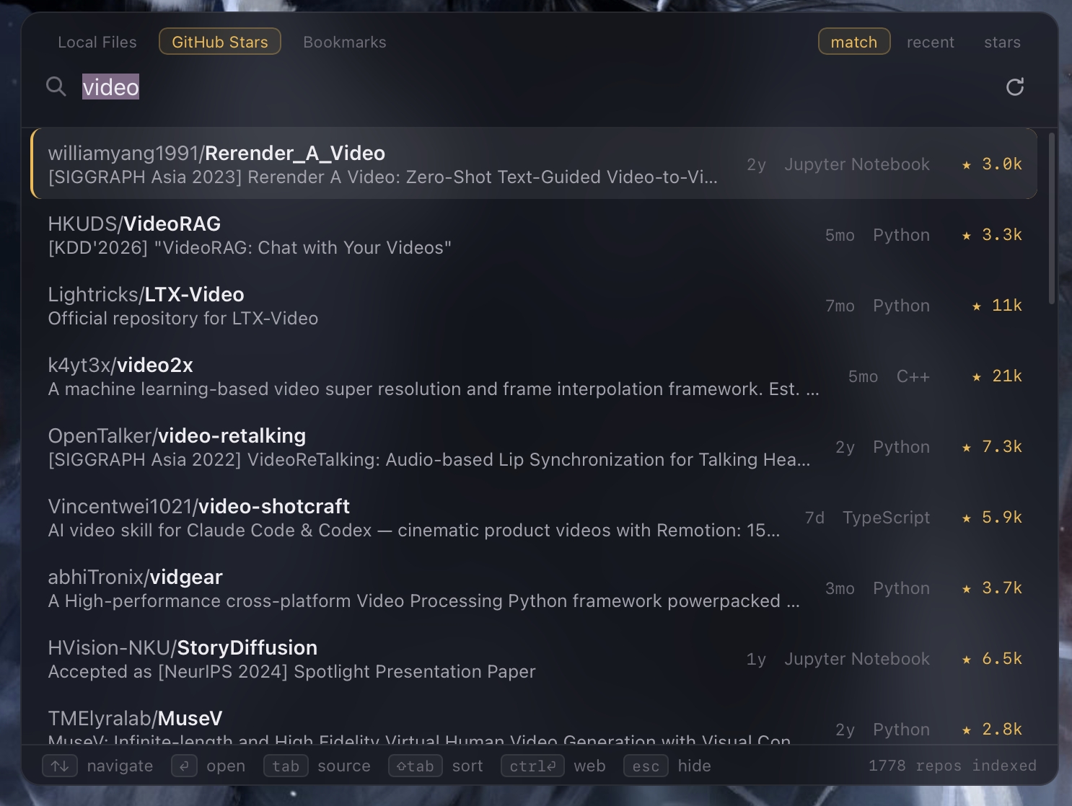This screenshot has width=1072, height=806.
Task: Click '5.9k' star count on video-shotcraft
Action: pyautogui.click(x=1002, y=518)
